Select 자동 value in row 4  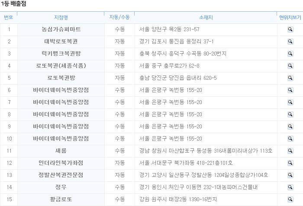click(120, 66)
